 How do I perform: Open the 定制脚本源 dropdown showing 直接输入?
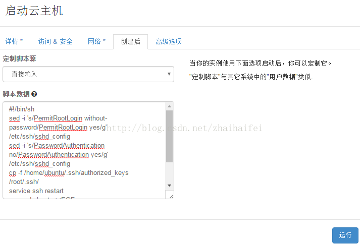pyautogui.click(x=88, y=74)
